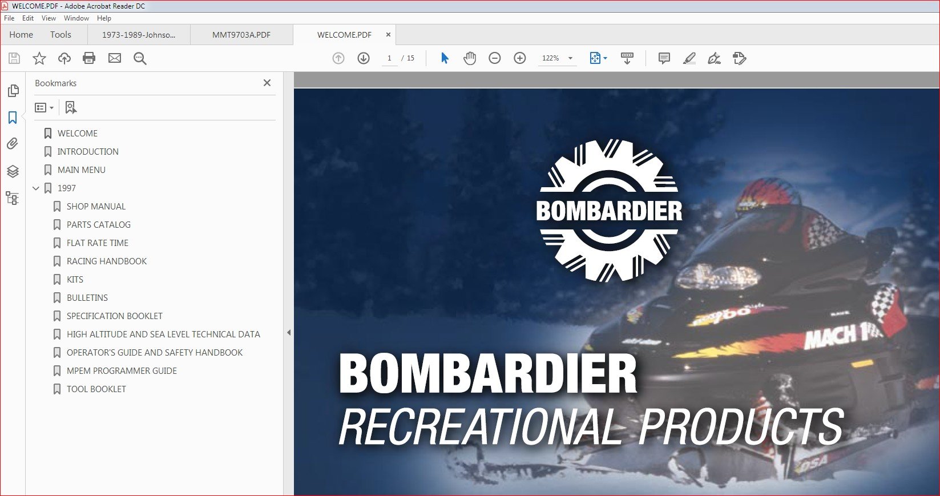Open the MPEM PROGRAMMER GUIDE bookmark

122,371
